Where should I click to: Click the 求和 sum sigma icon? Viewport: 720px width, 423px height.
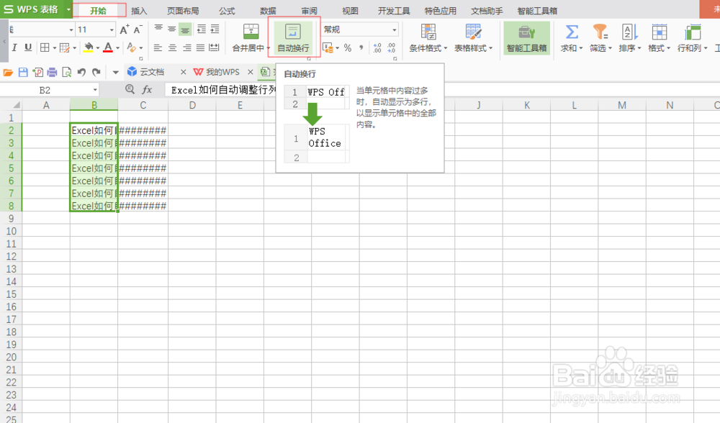pos(572,32)
